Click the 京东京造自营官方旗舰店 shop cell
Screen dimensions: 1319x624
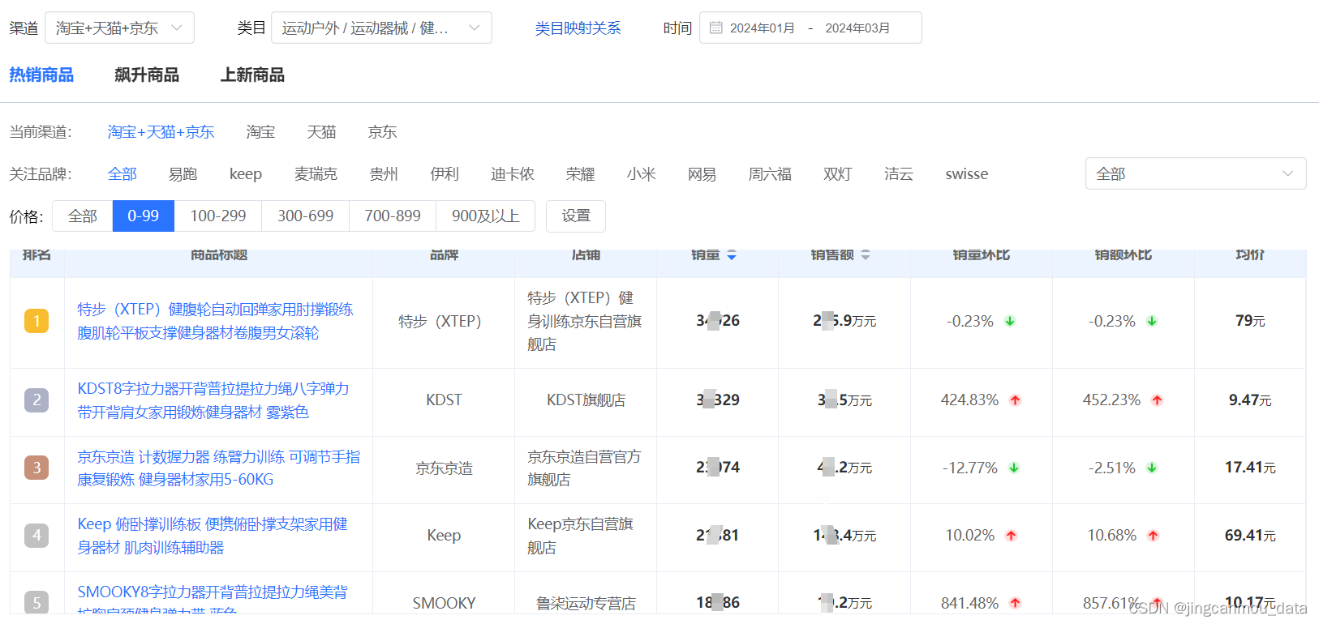tap(586, 468)
